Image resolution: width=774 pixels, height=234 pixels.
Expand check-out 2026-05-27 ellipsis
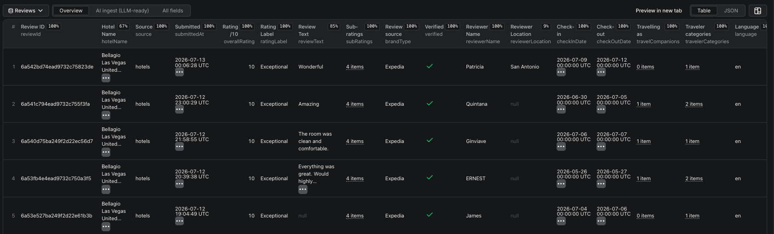(x=601, y=184)
